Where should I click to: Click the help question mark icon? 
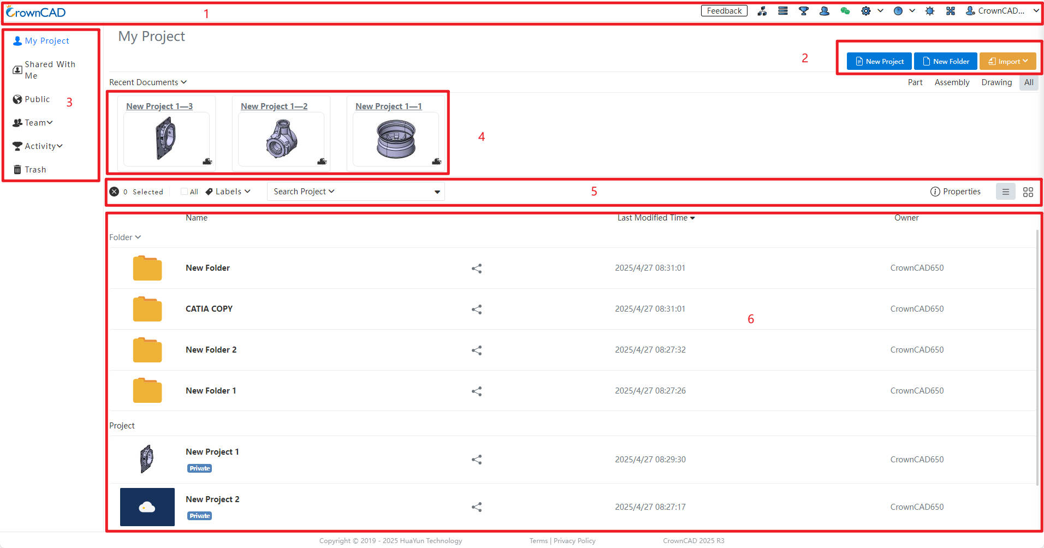[x=898, y=11]
